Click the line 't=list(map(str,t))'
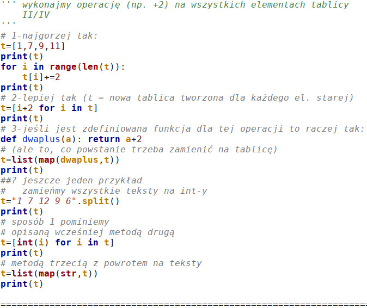 coord(49,273)
